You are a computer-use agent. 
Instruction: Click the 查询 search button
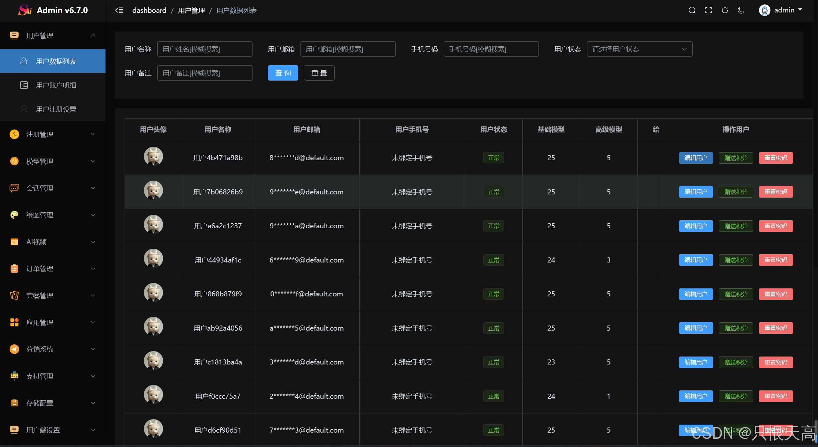283,73
